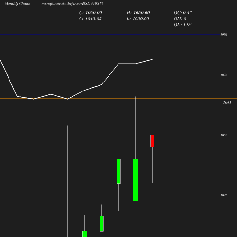Click the 1025 price axis label
The width and height of the screenshot is (237, 237).
(224, 195)
